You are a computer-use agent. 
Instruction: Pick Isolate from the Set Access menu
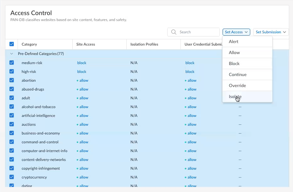click(235, 96)
